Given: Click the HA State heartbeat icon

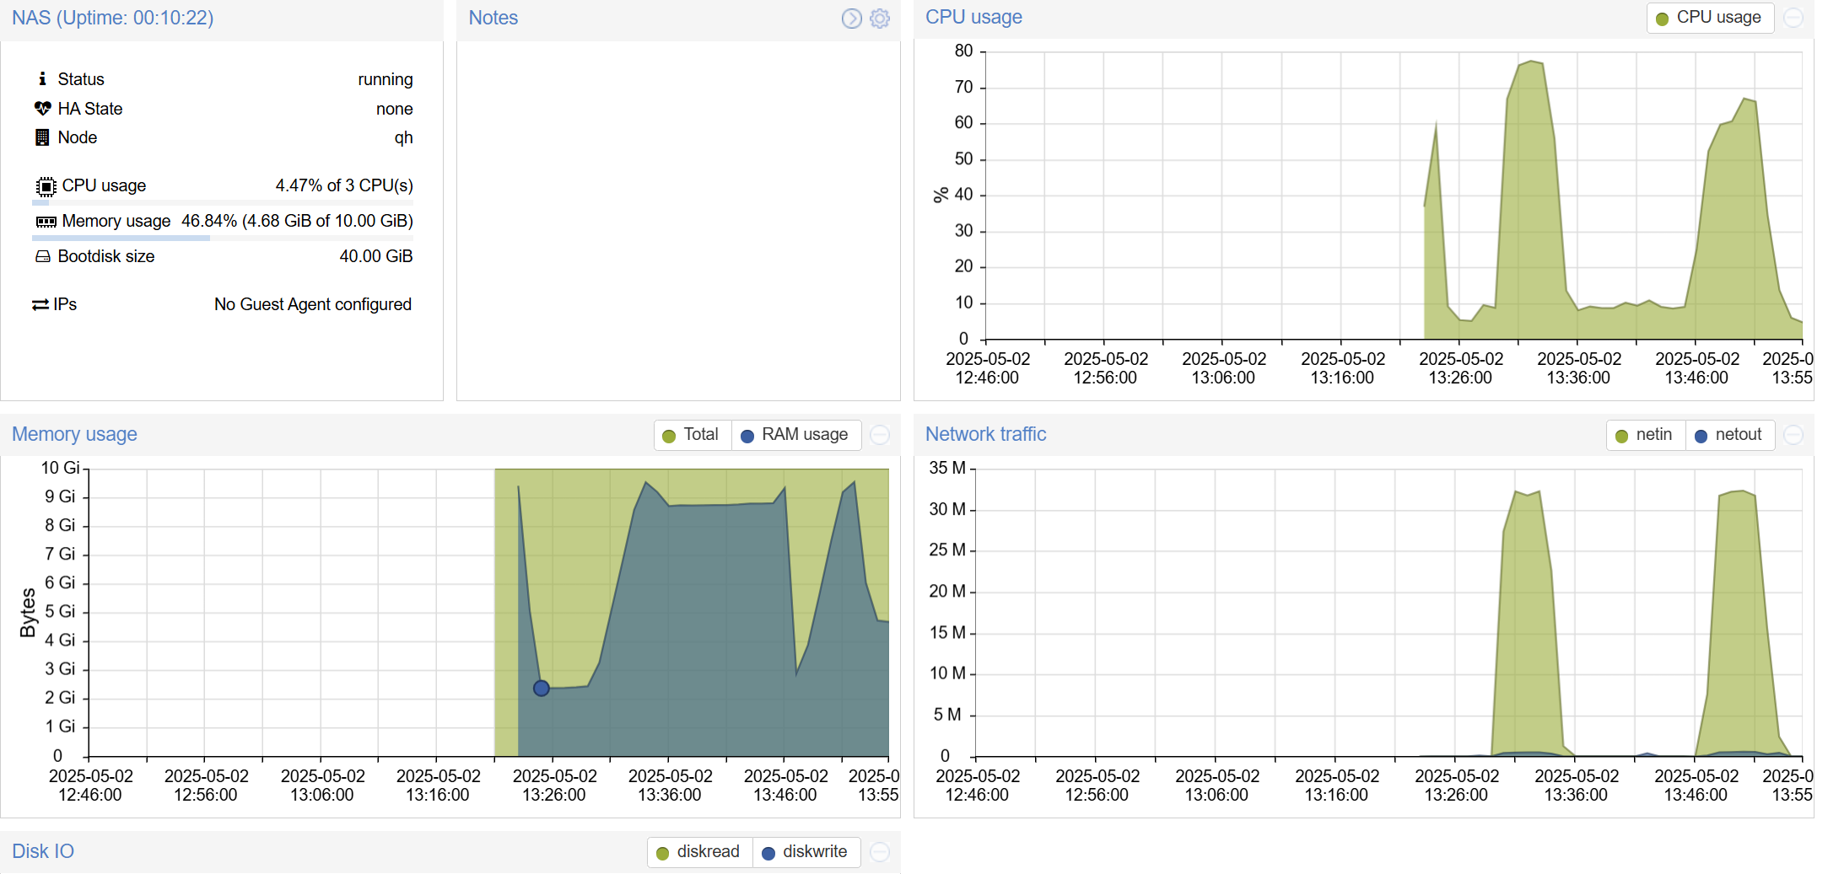Looking at the screenshot, I should (x=43, y=109).
